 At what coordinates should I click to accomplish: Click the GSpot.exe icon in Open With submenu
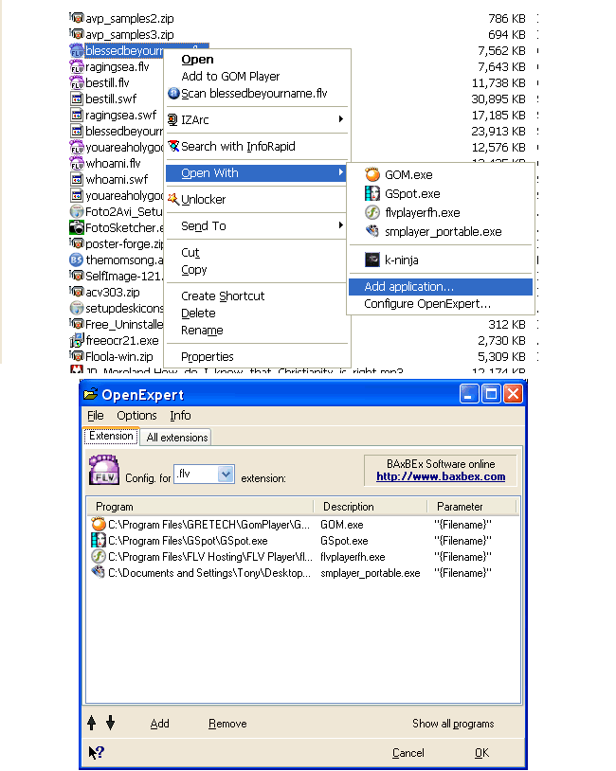pos(372,193)
